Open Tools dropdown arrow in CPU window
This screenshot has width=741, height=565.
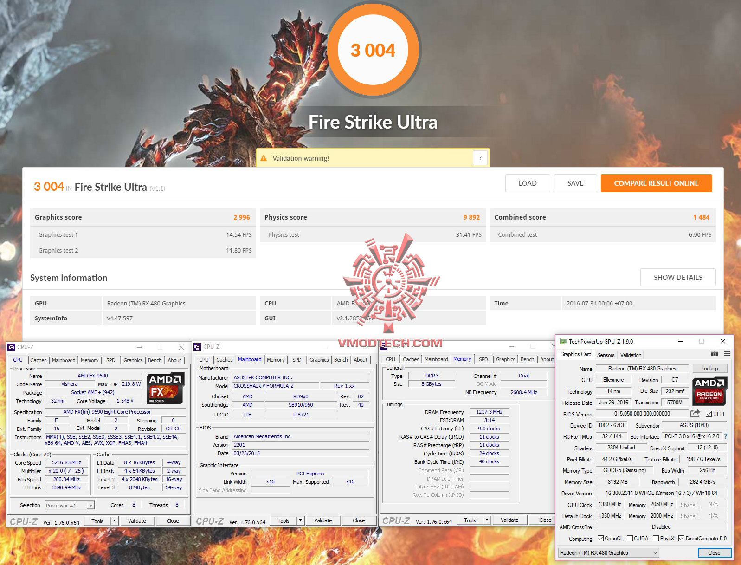click(114, 521)
